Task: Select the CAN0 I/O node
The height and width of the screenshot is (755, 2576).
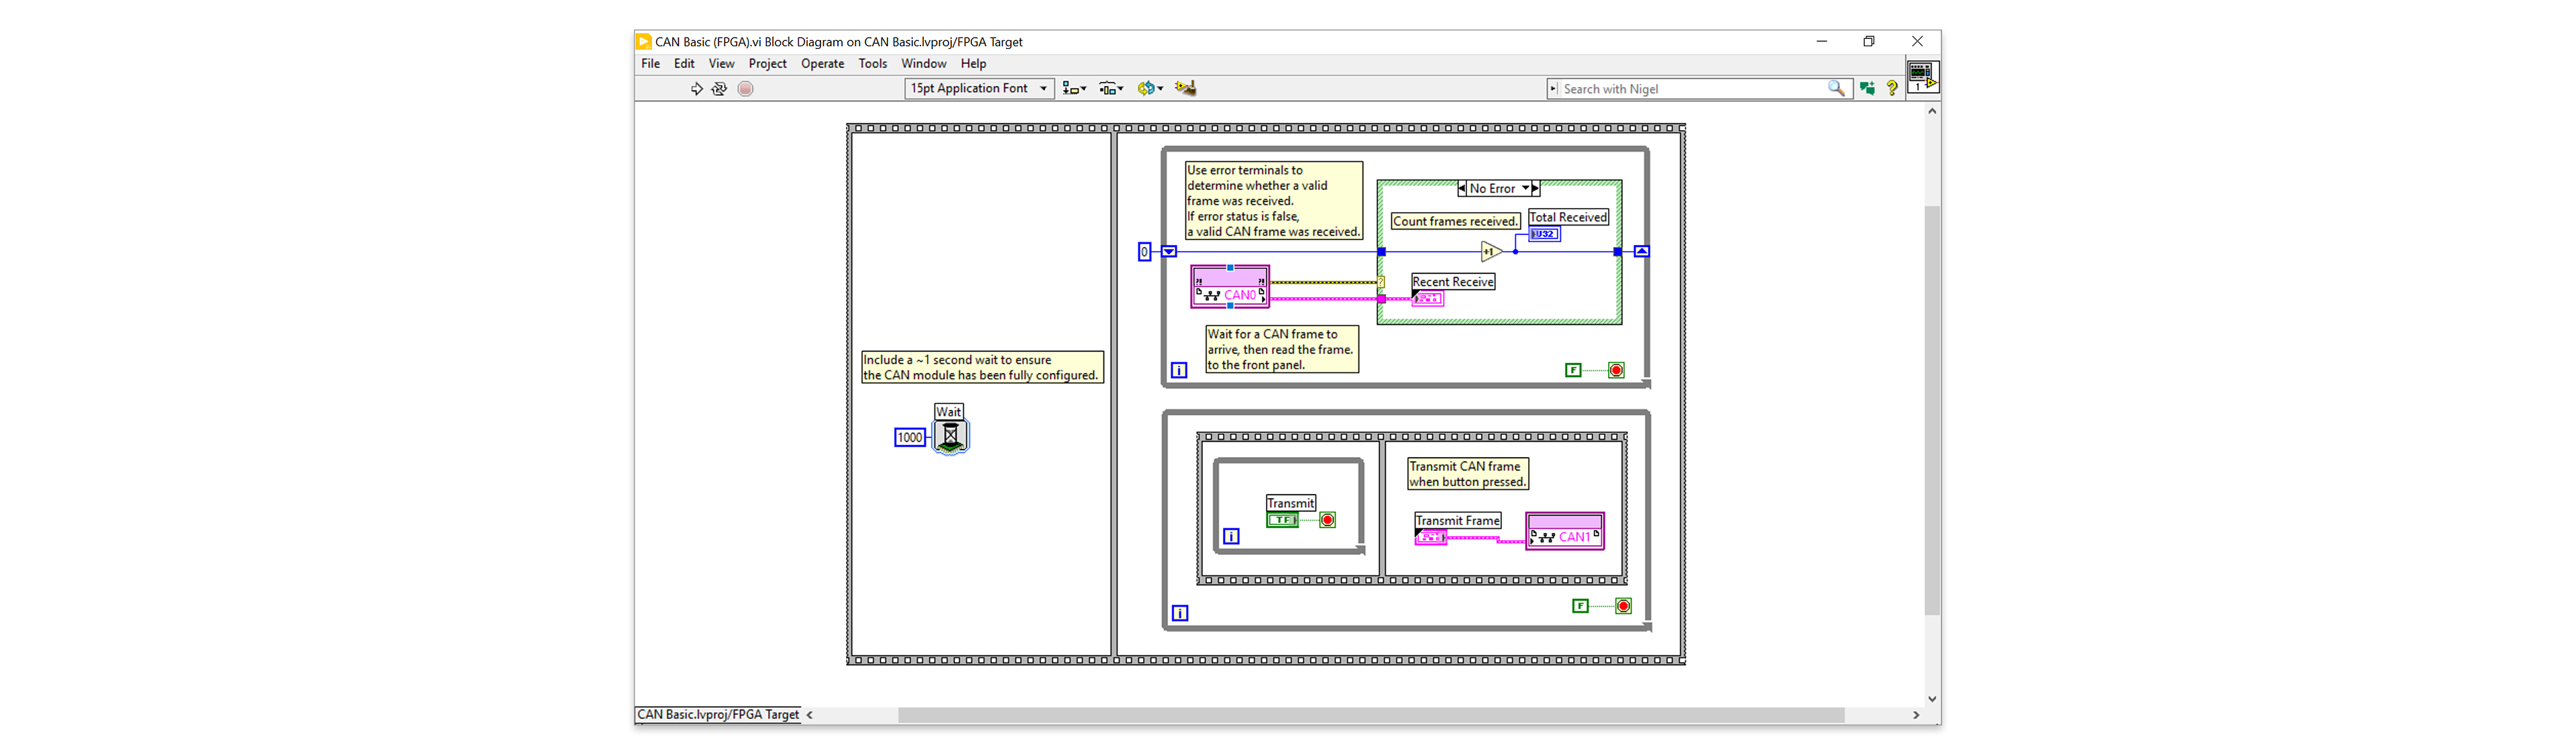Action: (1230, 287)
